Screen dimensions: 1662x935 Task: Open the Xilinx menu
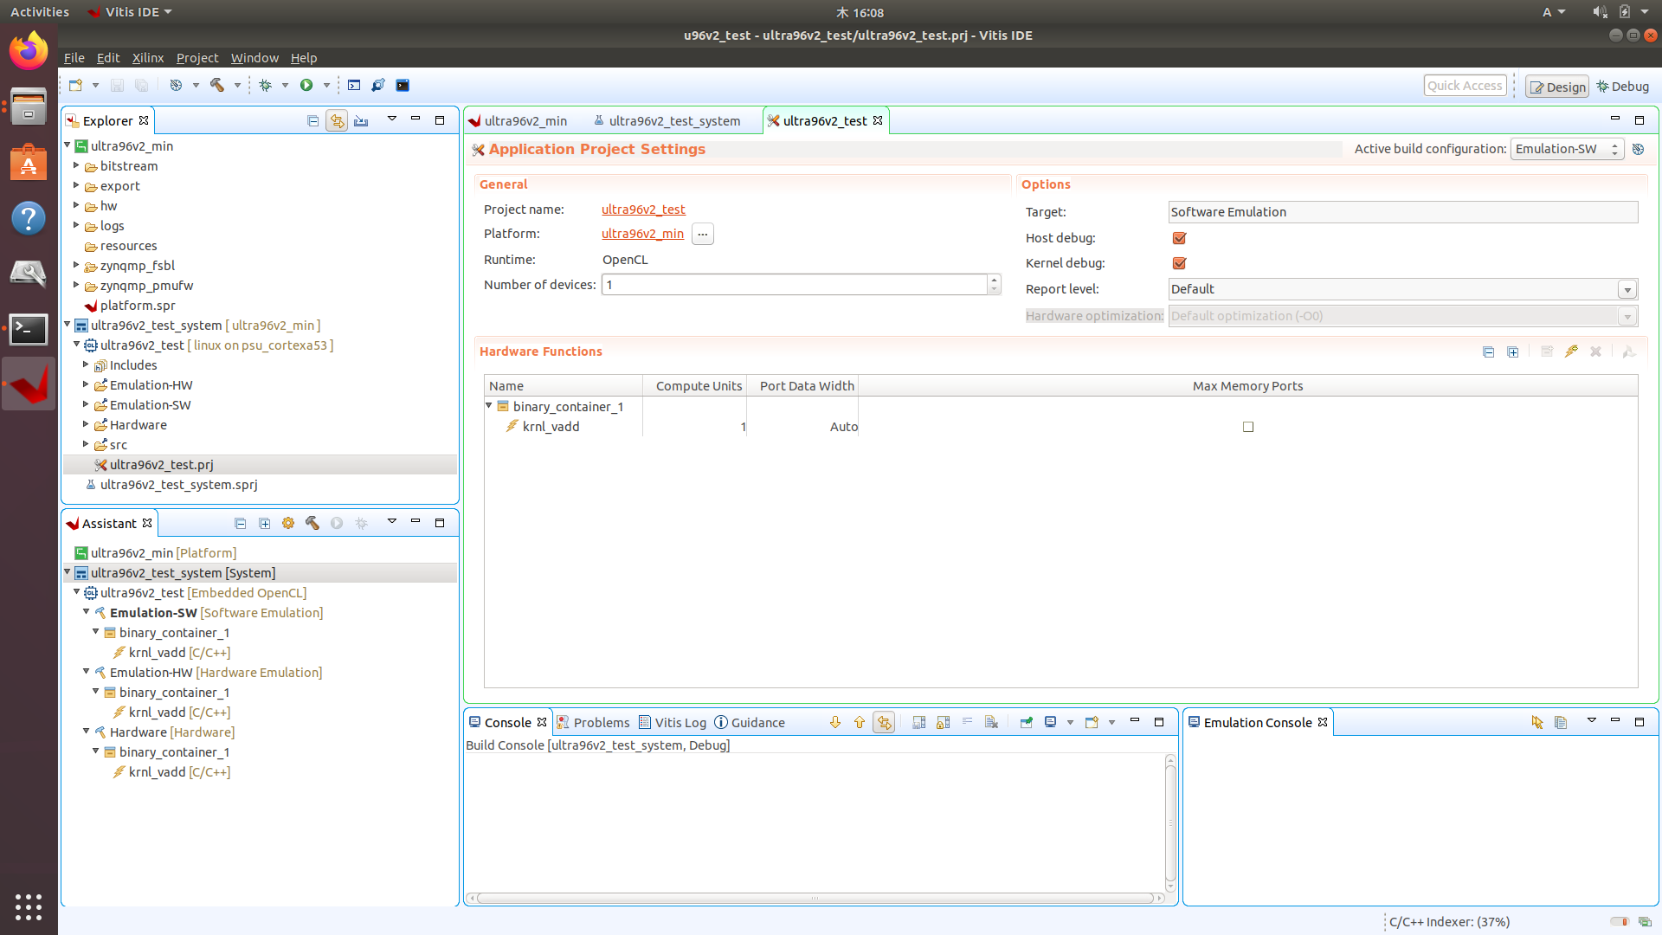pos(147,58)
